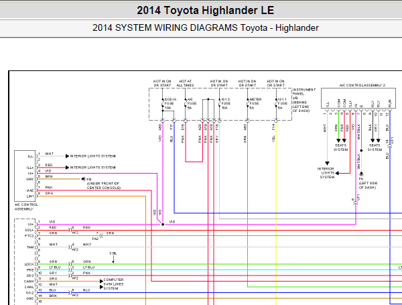Click the F11 terminal label on BLU wire
Screen dimensions: 402x305
[x=172, y=127]
